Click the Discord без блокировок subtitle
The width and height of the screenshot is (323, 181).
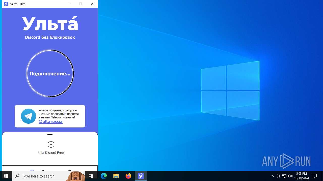click(x=50, y=37)
